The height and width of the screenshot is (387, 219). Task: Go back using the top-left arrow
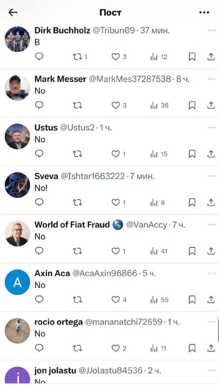(13, 13)
